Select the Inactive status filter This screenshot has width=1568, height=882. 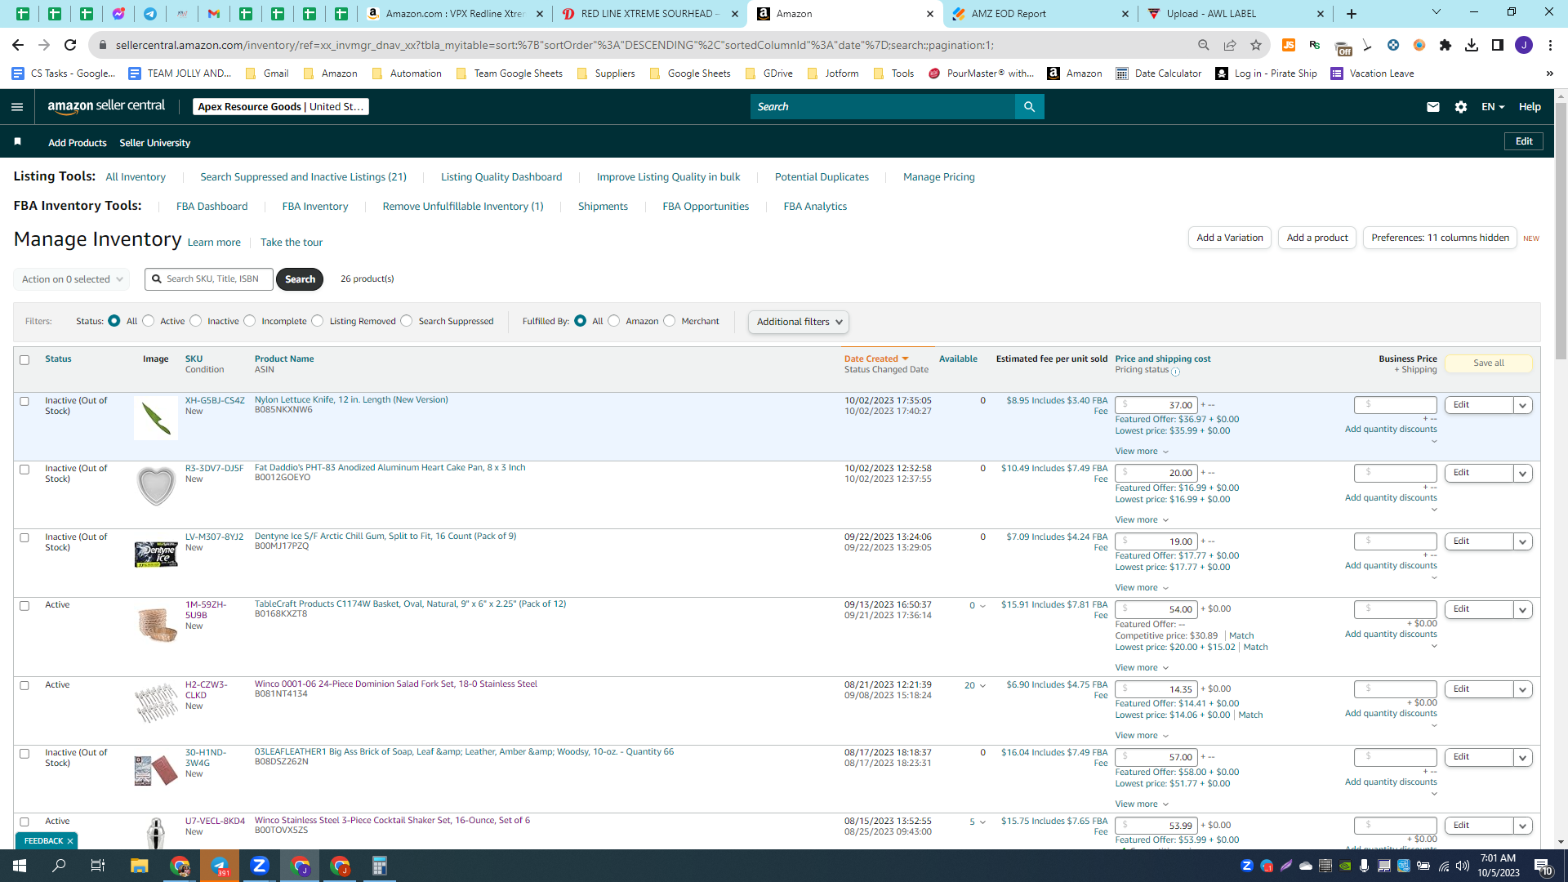click(196, 321)
